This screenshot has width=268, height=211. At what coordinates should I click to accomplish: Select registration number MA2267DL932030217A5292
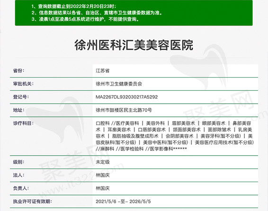[x=126, y=97]
